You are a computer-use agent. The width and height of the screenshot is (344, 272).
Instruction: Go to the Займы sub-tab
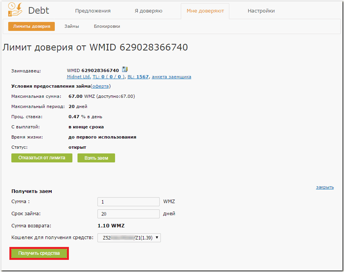(72, 26)
